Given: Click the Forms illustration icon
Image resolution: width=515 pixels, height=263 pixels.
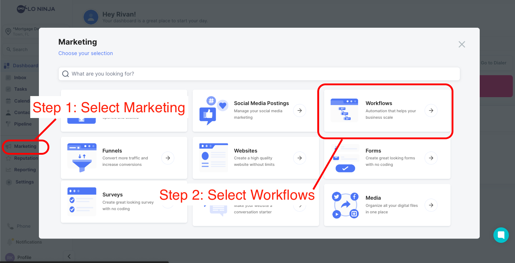Looking at the screenshot, I should tap(345, 158).
